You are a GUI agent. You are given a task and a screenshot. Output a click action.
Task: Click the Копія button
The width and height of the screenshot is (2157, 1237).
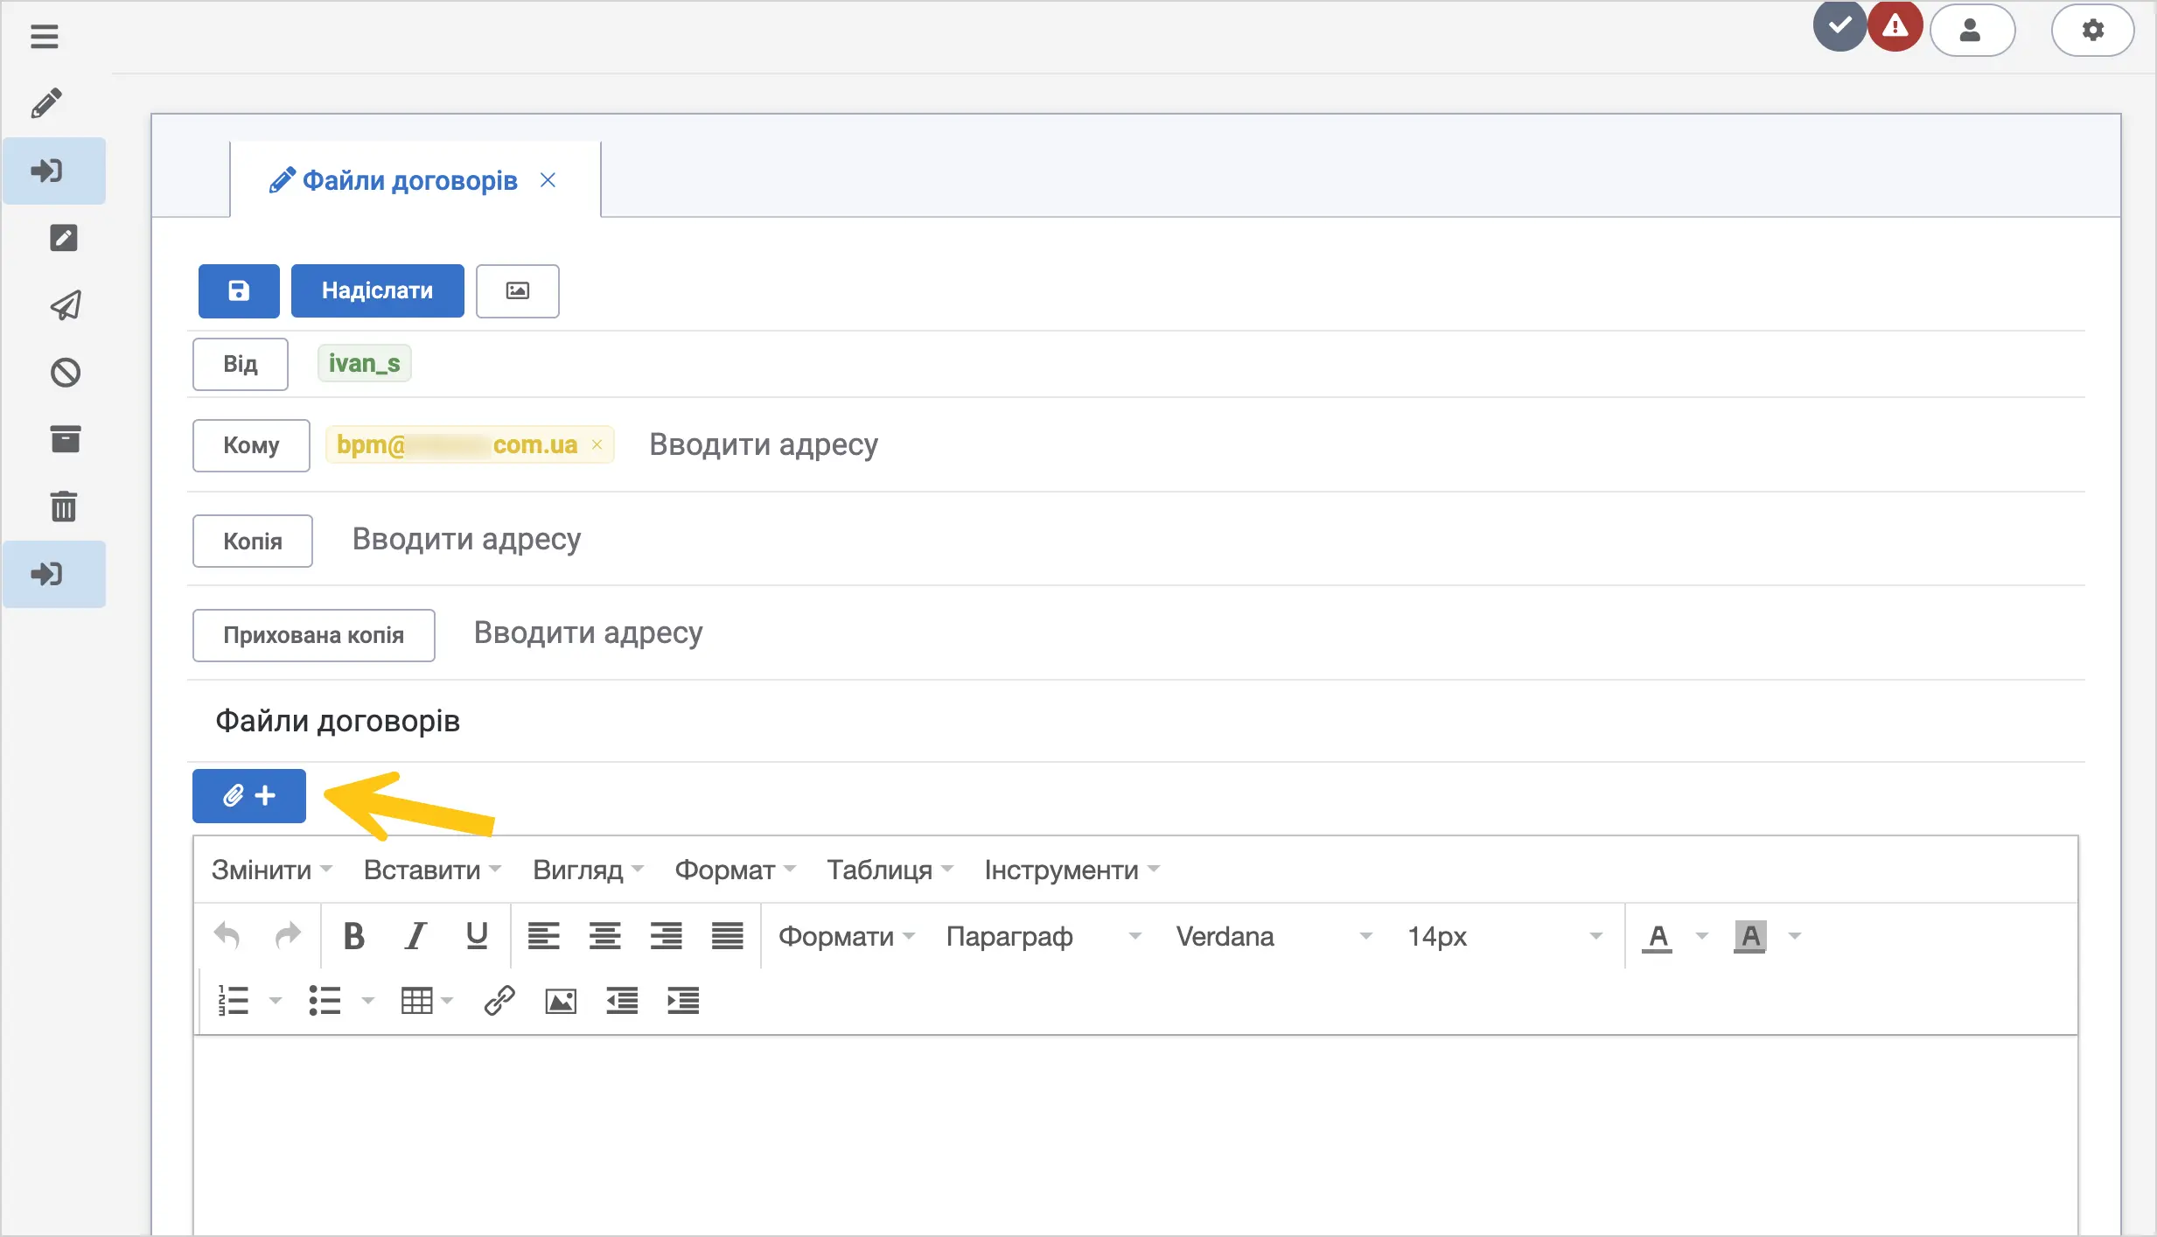coord(253,541)
